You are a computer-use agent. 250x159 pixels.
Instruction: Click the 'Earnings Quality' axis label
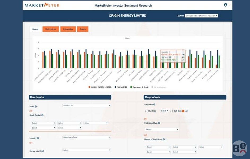(207, 74)
